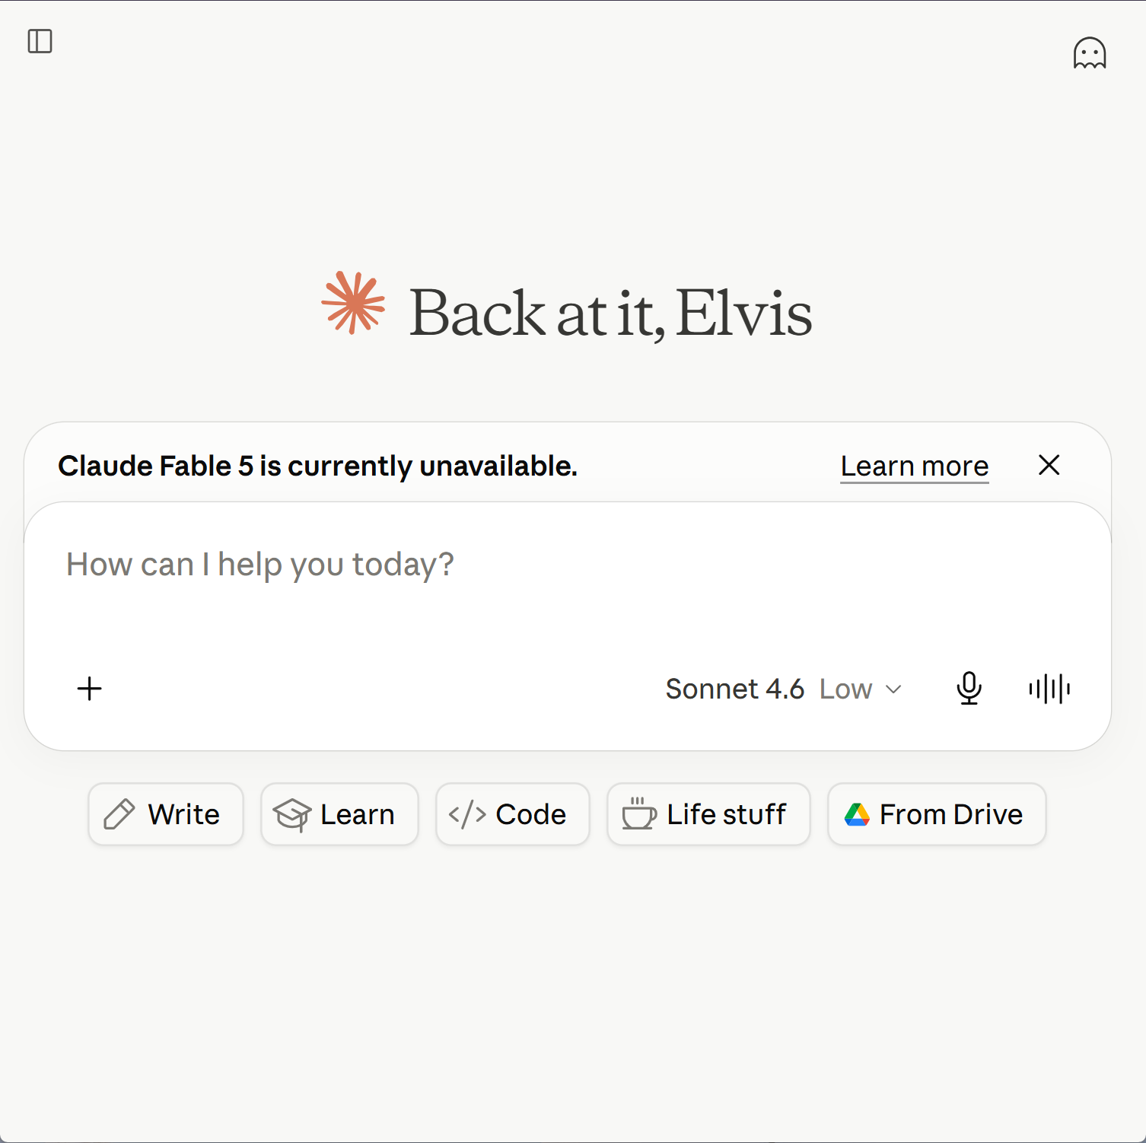Screen dimensions: 1146x1143
Task: Click the Google Drive logo icon
Action: click(x=857, y=814)
